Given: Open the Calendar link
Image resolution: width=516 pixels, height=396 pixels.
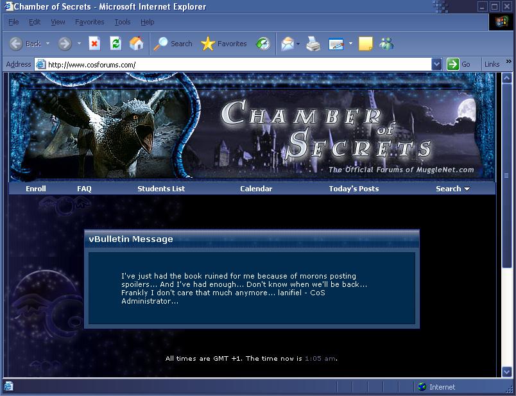Looking at the screenshot, I should [256, 189].
